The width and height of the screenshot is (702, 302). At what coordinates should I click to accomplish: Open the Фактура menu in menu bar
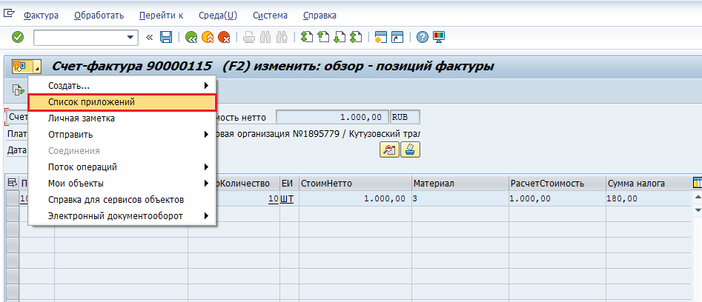pos(42,16)
